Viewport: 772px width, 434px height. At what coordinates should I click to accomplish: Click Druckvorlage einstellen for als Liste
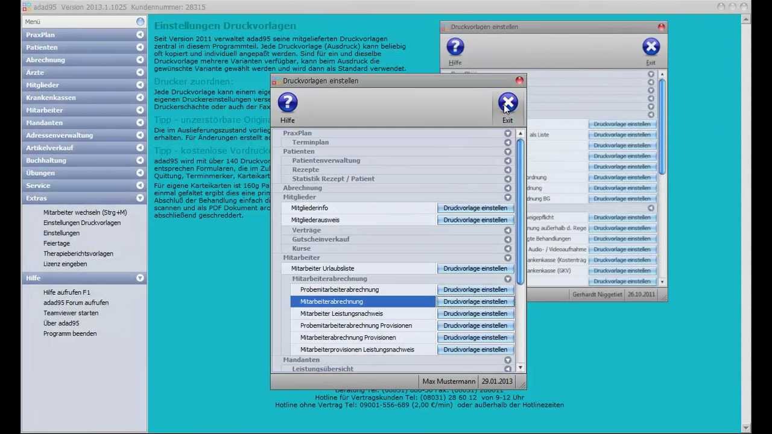622,135
